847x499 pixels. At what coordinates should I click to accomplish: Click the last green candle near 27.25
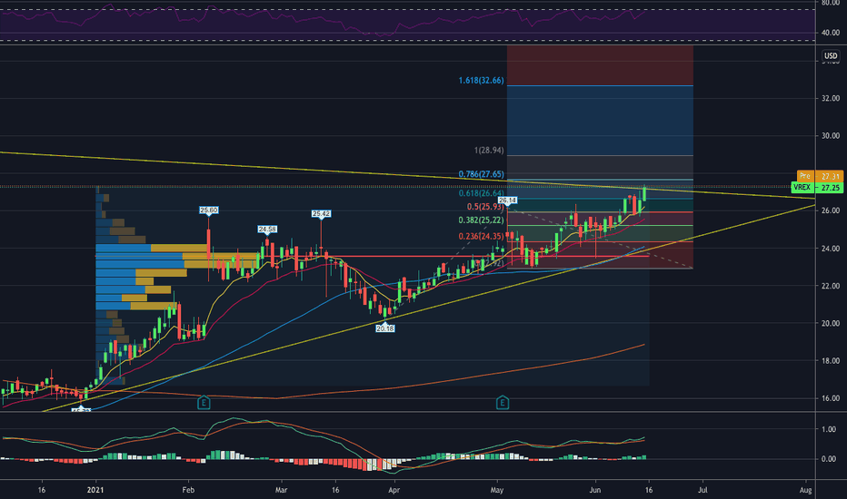[x=644, y=193]
